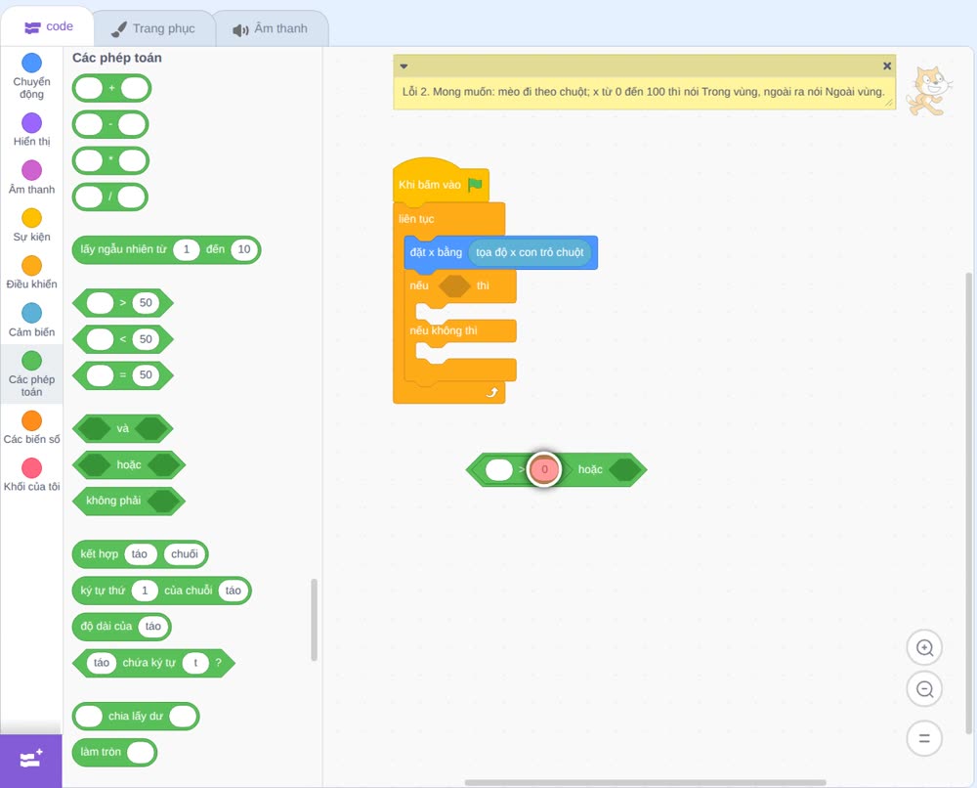Click the workspace horizontal scrollbar

(646, 782)
